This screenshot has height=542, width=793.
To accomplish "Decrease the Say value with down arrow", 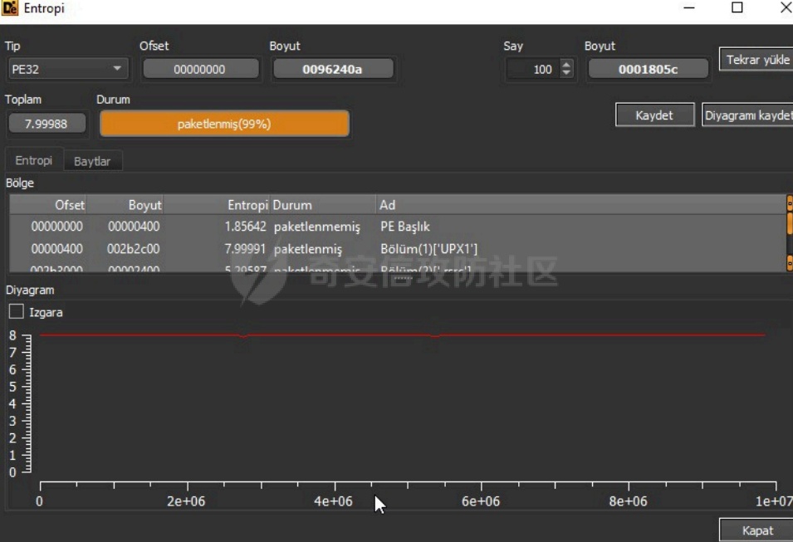I will tap(566, 74).
